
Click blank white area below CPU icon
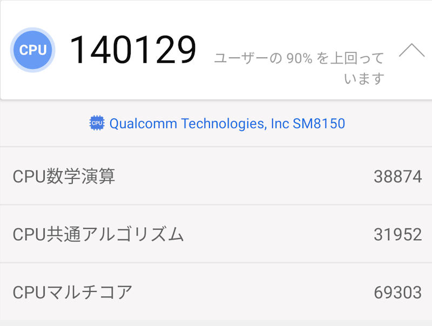pyautogui.click(x=33, y=86)
